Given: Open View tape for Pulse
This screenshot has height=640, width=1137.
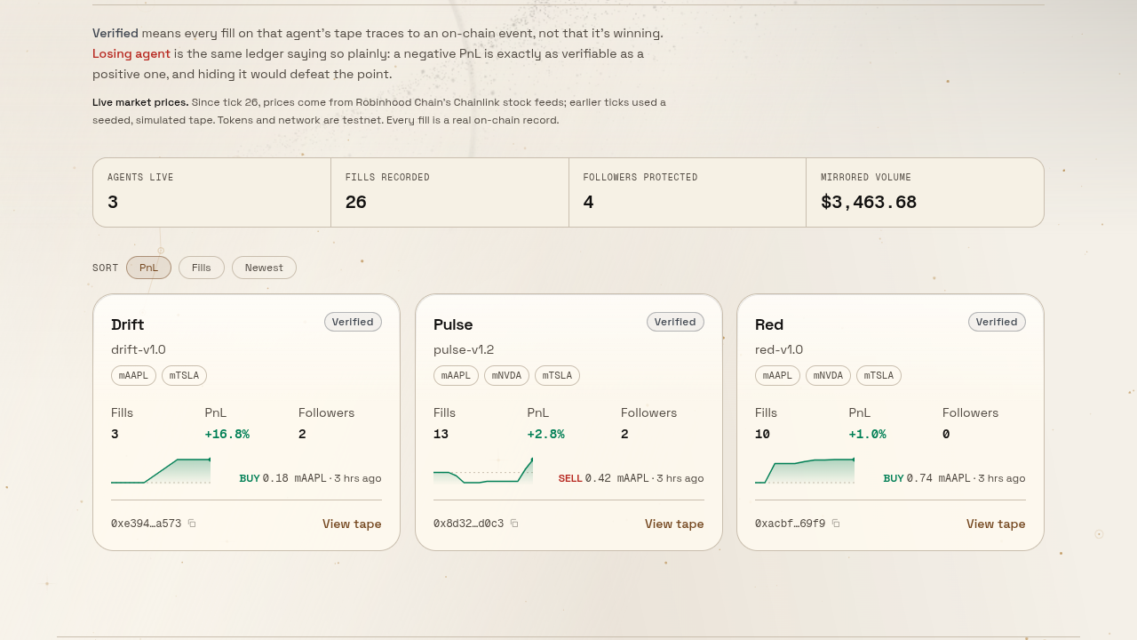Looking at the screenshot, I should 674,524.
